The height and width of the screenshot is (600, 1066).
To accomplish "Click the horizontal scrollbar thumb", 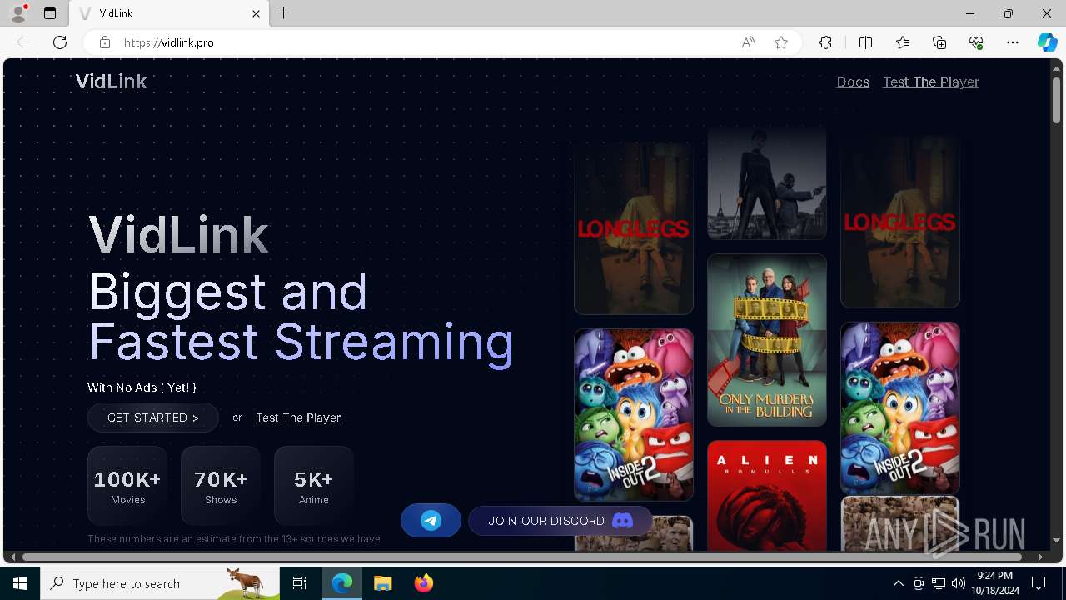I will click(x=522, y=557).
